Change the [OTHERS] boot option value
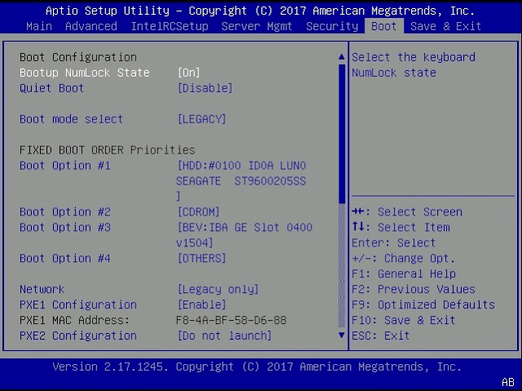522x391 pixels. 201,259
